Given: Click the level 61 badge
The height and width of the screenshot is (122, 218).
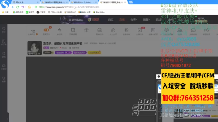Looking at the screenshot, I should pyautogui.click(x=46, y=48).
